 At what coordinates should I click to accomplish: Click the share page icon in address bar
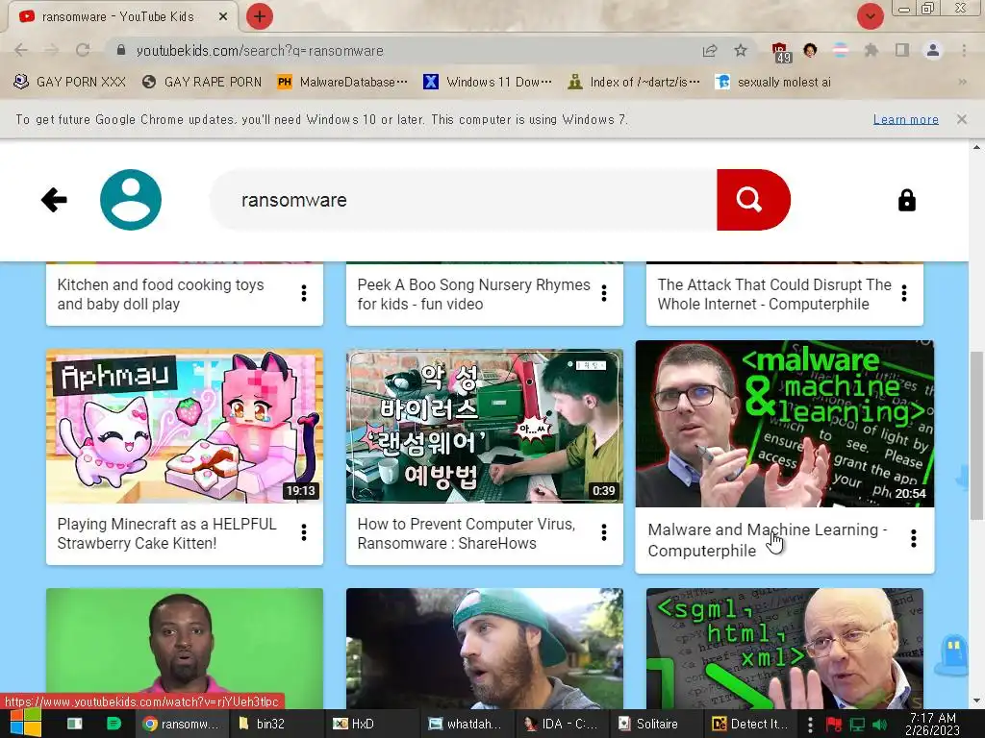click(710, 50)
